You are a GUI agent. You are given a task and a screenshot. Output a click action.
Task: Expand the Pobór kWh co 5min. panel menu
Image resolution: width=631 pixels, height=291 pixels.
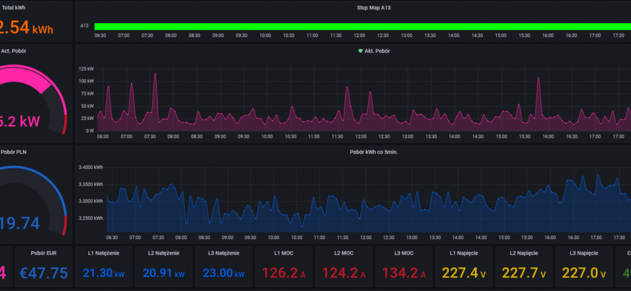(x=374, y=152)
